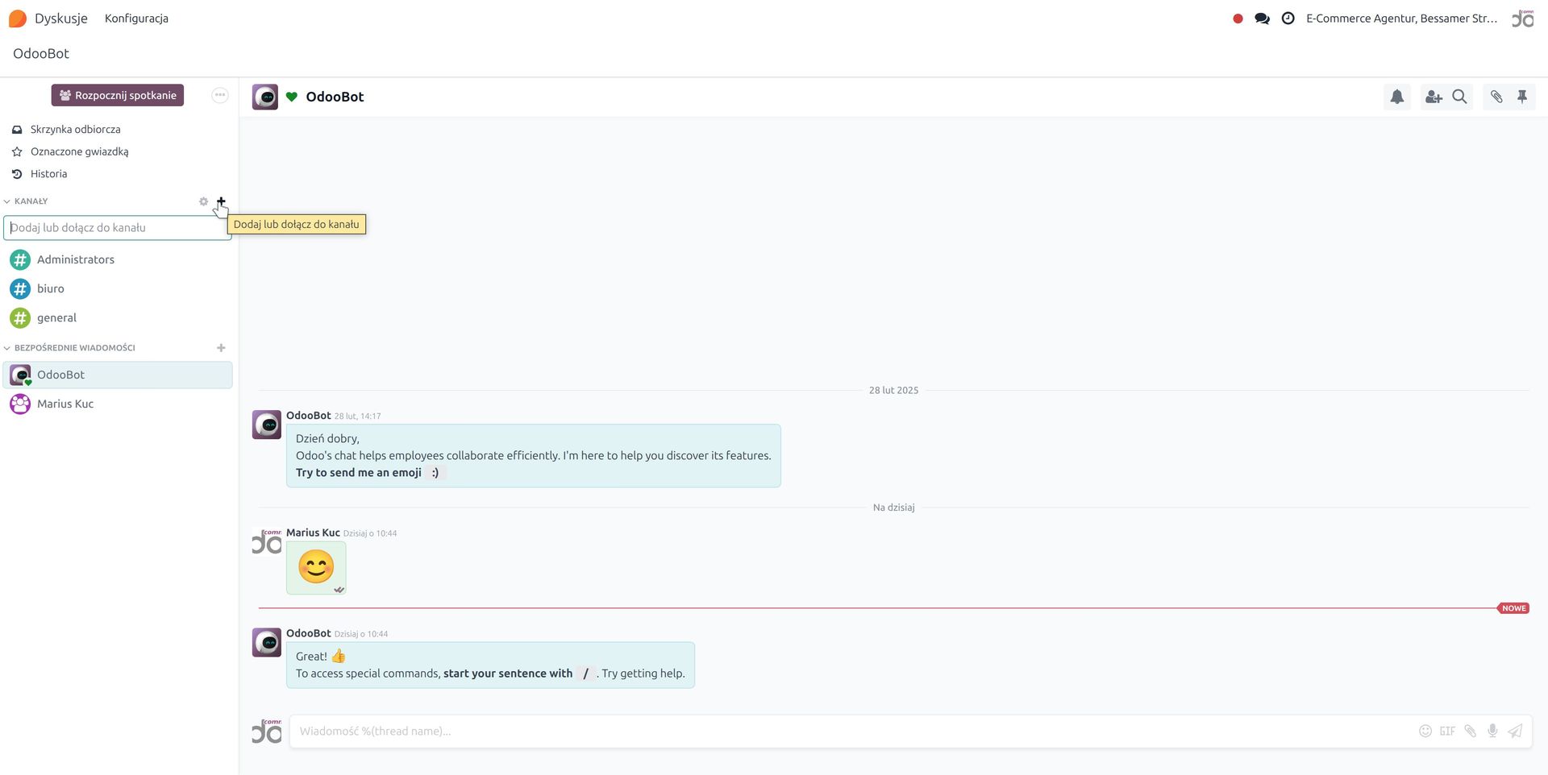Viewport: 1548px width, 775px height.
Task: Show attachments with the paperclip header icon
Action: point(1496,97)
